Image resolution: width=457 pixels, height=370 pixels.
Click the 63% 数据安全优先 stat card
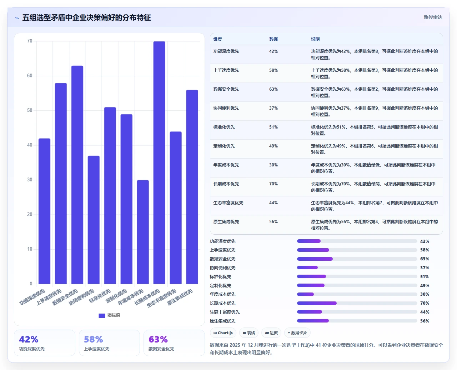(174, 343)
